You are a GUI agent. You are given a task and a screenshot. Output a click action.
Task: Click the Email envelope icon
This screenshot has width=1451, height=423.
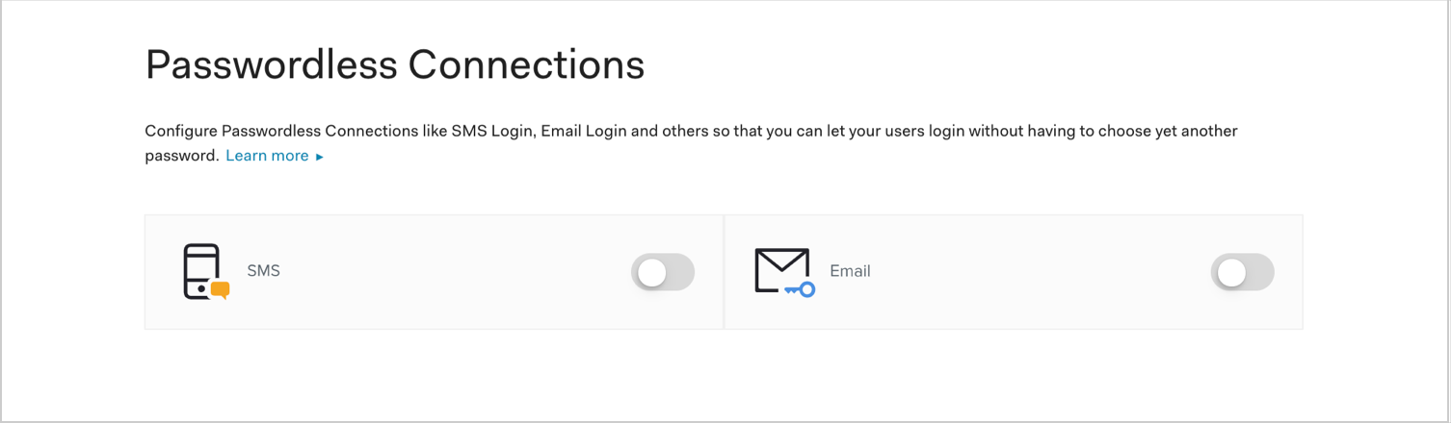[784, 272]
